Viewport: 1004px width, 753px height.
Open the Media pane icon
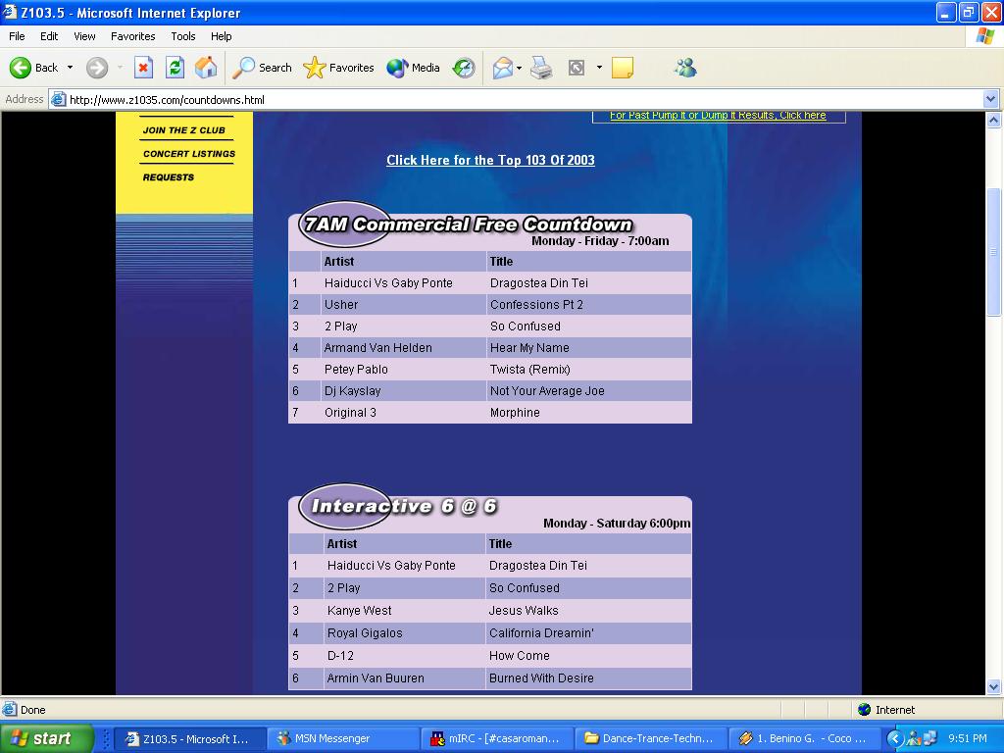[x=413, y=68]
